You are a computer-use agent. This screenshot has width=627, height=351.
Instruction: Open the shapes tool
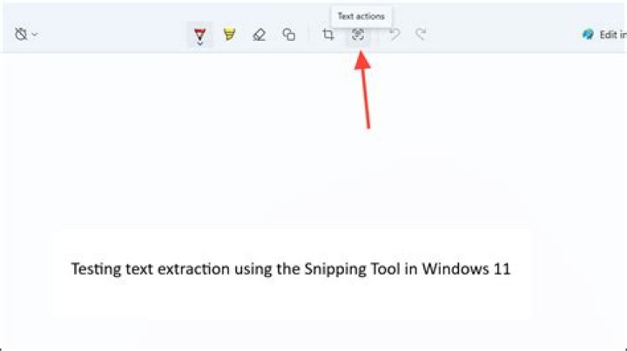pos(289,35)
